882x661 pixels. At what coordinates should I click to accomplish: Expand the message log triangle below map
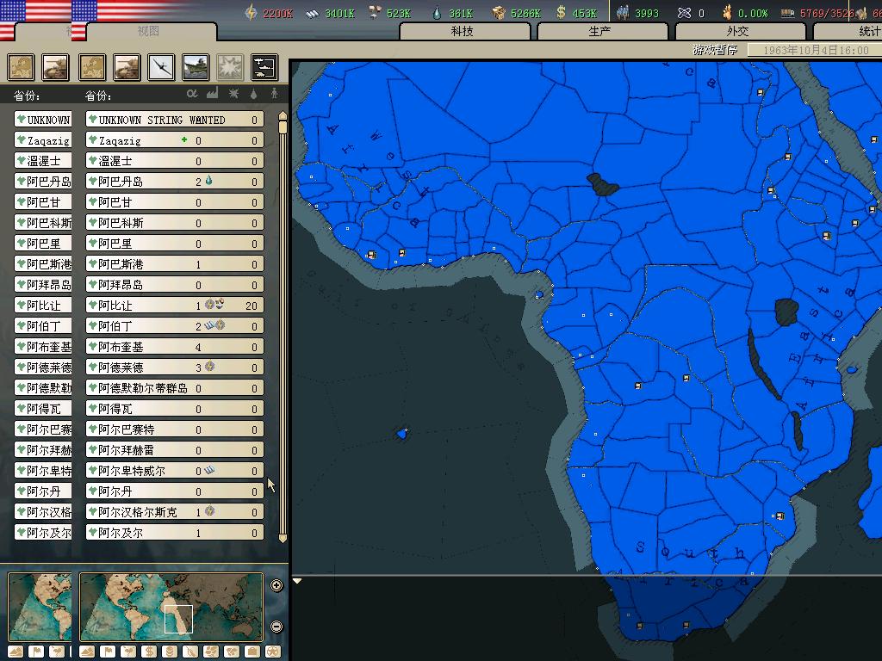point(297,581)
